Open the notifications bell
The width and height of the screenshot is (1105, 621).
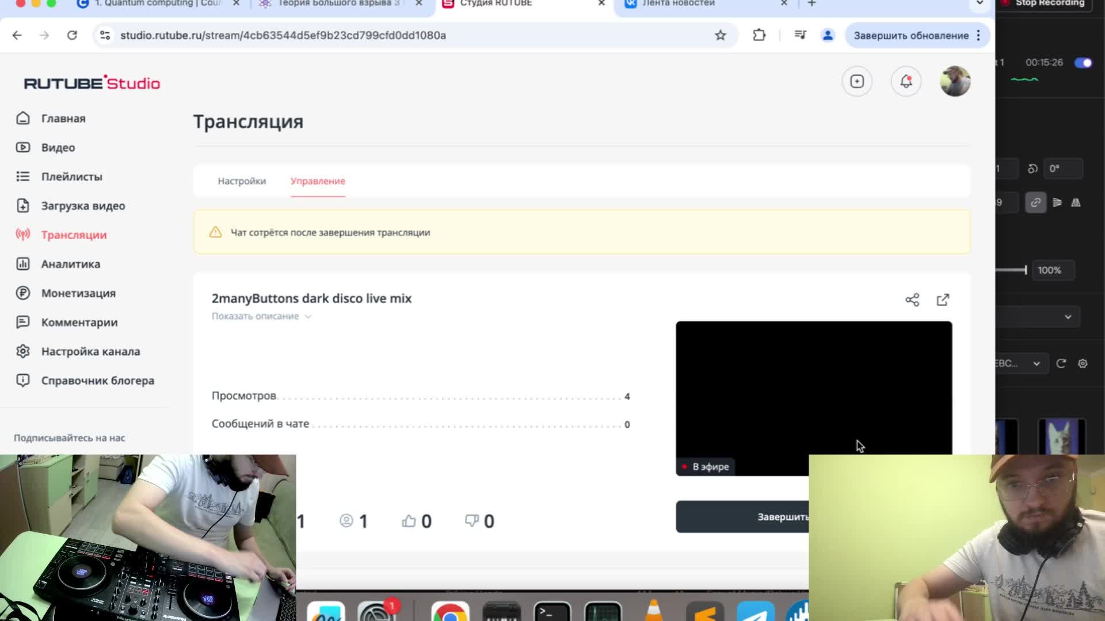(906, 82)
